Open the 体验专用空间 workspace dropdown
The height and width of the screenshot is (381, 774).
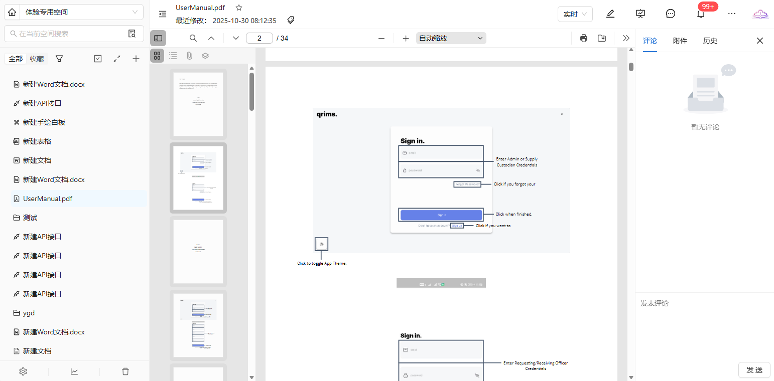pos(82,12)
